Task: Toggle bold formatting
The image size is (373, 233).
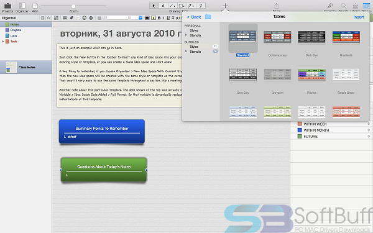Action: pyautogui.click(x=159, y=18)
